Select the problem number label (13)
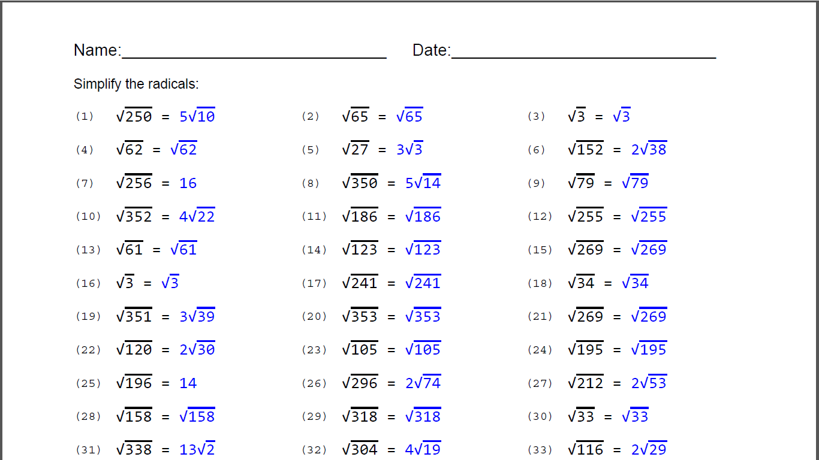The width and height of the screenshot is (819, 460). [89, 250]
